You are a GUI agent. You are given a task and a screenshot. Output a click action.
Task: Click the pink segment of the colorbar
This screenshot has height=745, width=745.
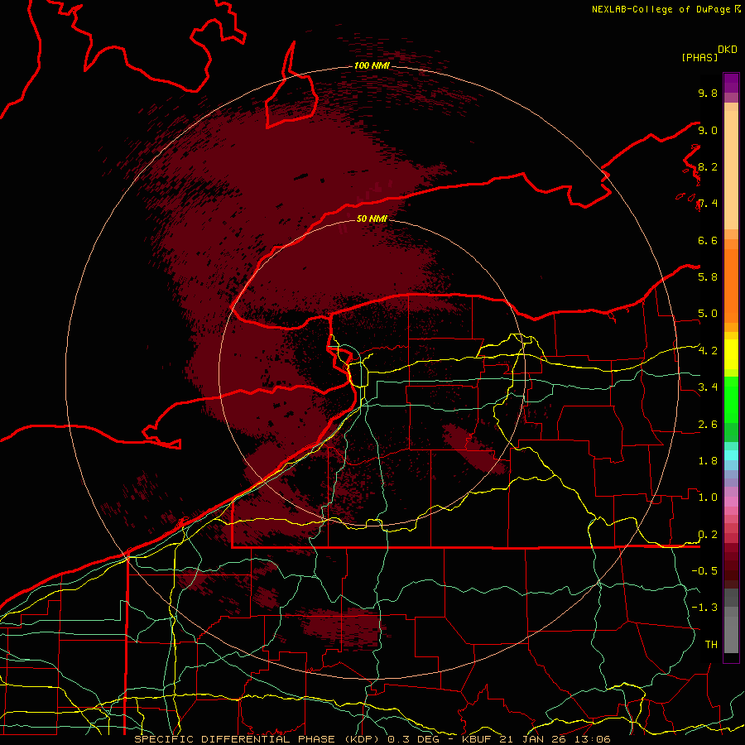(731, 502)
